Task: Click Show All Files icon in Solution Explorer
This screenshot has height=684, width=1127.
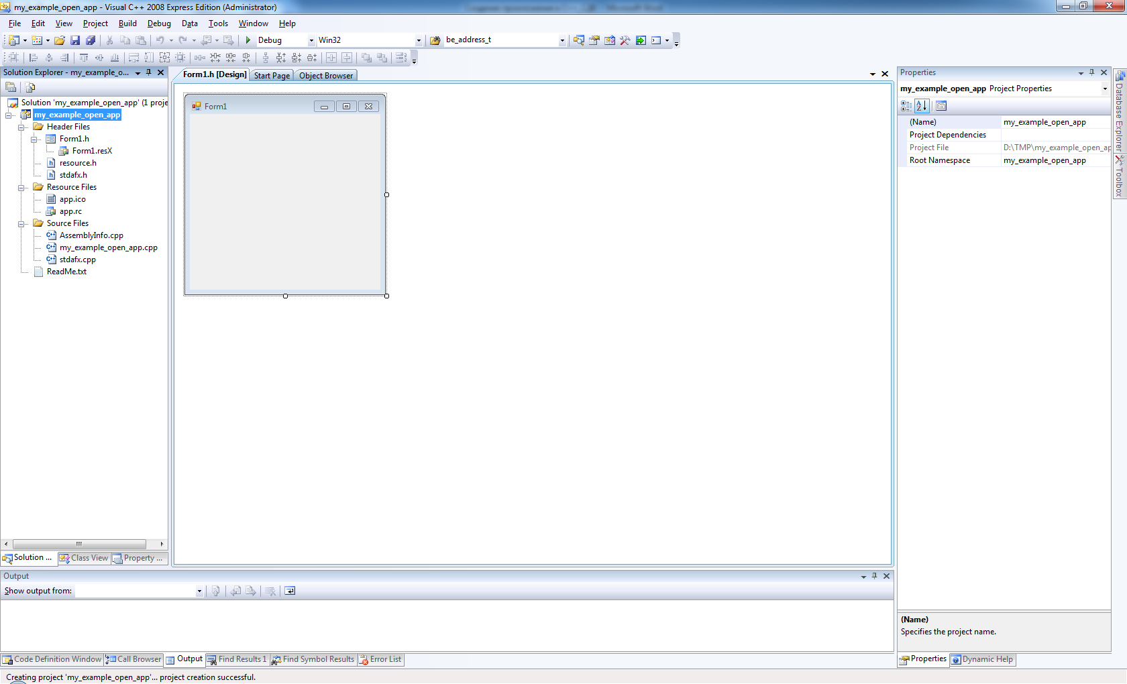Action: (30, 87)
